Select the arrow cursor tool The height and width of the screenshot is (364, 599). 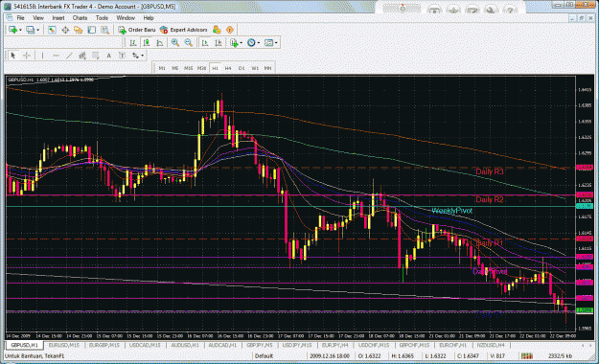13,56
